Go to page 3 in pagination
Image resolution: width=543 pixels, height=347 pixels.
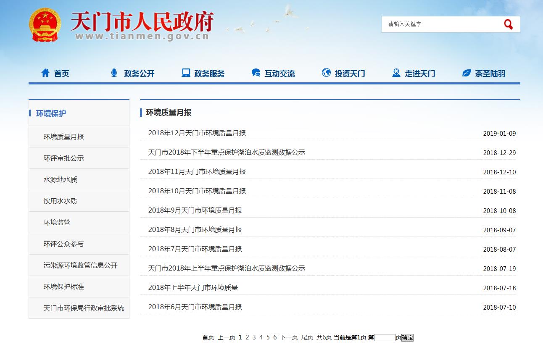click(254, 337)
